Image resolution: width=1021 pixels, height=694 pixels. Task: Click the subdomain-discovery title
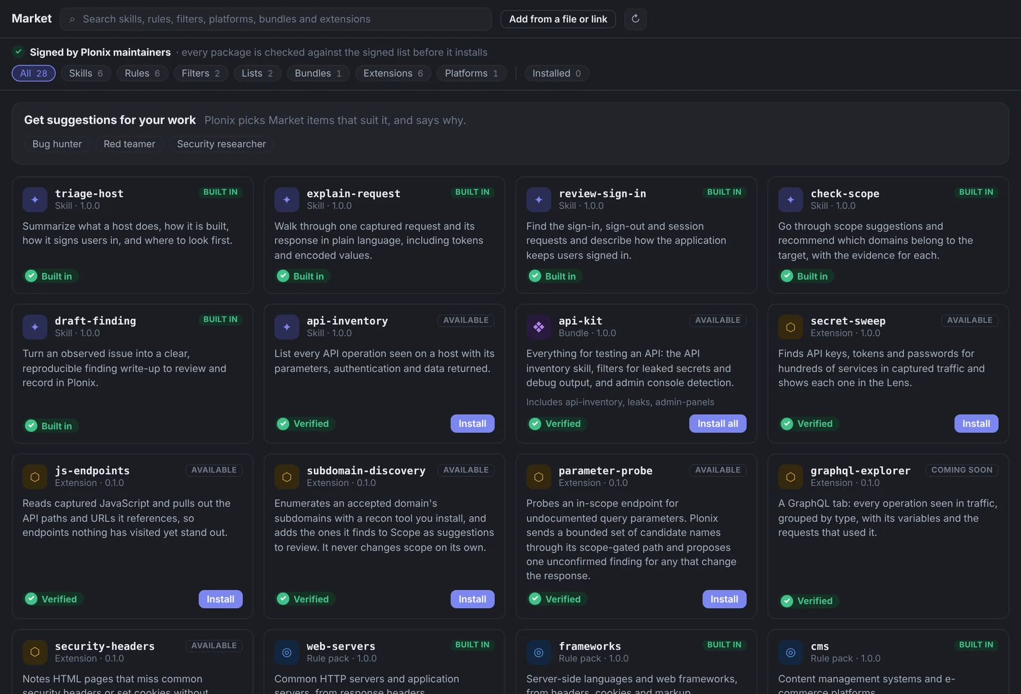366,471
